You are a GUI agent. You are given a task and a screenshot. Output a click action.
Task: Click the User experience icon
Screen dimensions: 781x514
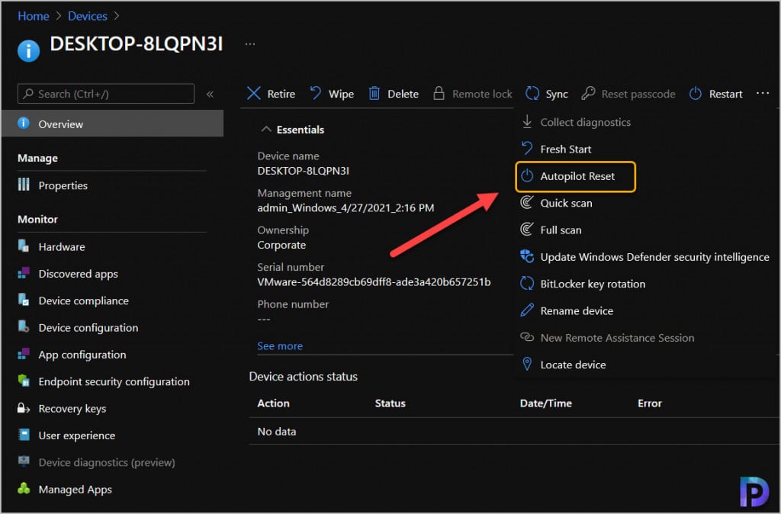tap(24, 435)
